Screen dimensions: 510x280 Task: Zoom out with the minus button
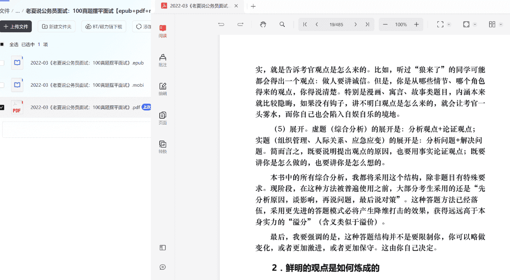(385, 25)
